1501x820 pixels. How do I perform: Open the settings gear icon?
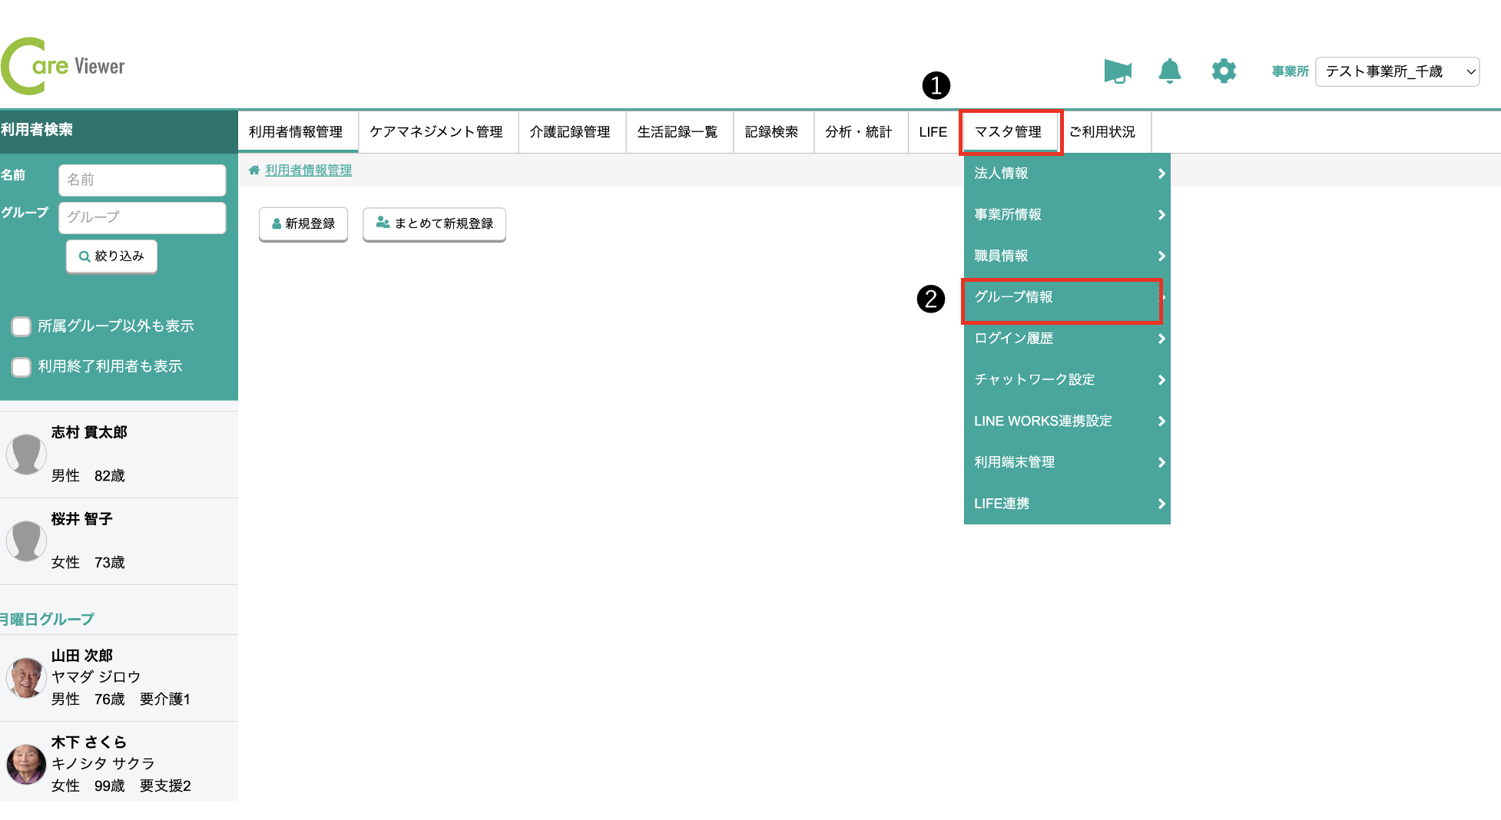coord(1223,71)
